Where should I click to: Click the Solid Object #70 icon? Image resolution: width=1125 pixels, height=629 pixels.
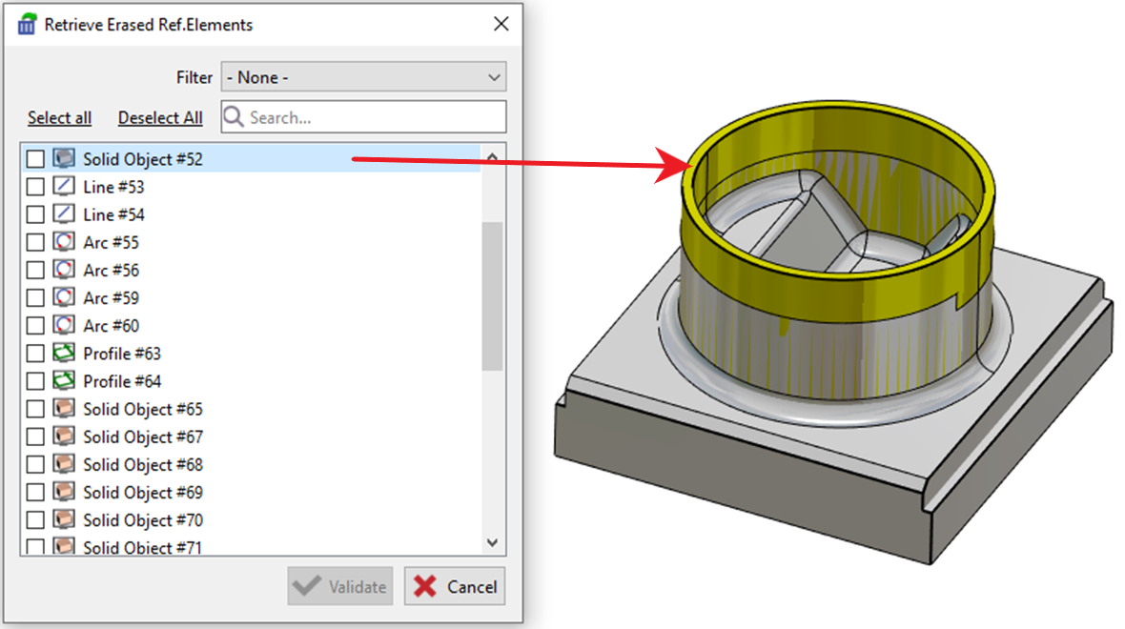(64, 520)
